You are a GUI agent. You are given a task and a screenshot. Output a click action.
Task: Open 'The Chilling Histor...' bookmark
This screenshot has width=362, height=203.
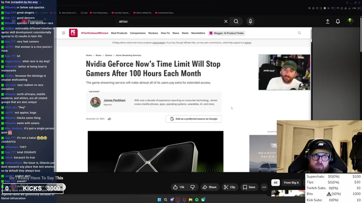tap(99, 13)
